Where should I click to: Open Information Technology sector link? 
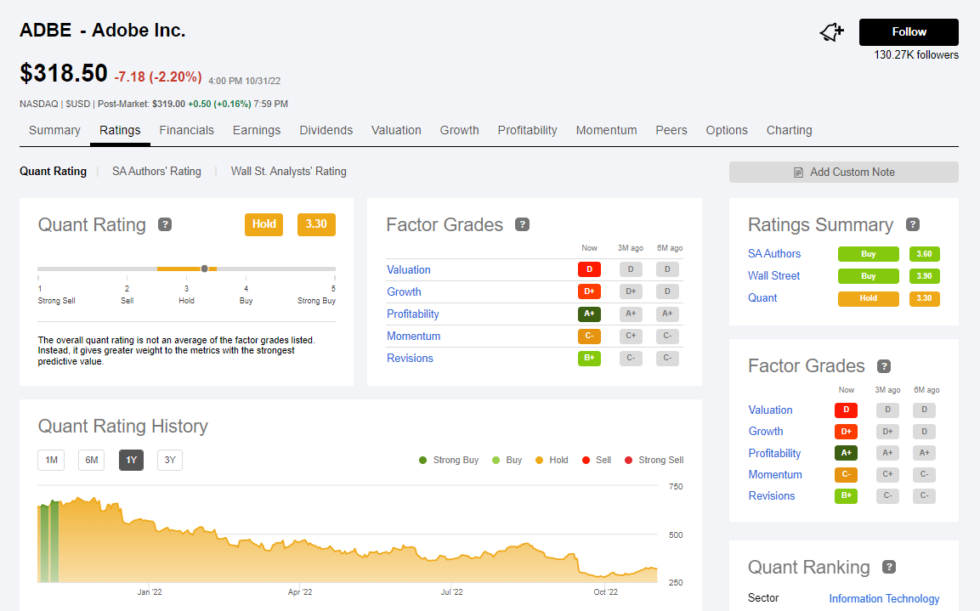(884, 598)
